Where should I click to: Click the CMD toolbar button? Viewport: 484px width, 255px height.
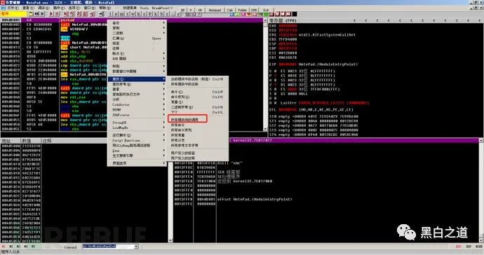tap(254, 10)
